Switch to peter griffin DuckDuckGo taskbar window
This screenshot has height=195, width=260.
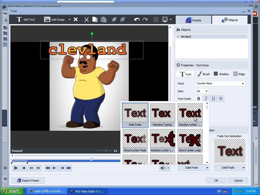point(47,191)
